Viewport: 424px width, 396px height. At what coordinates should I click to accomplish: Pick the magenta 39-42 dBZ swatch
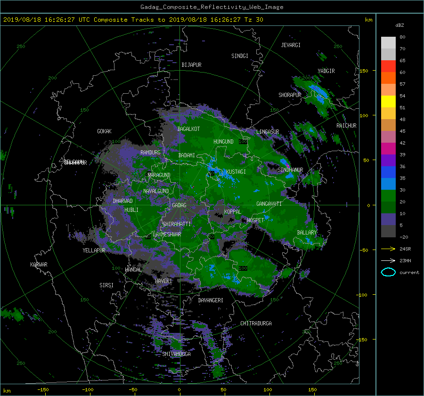click(x=388, y=148)
